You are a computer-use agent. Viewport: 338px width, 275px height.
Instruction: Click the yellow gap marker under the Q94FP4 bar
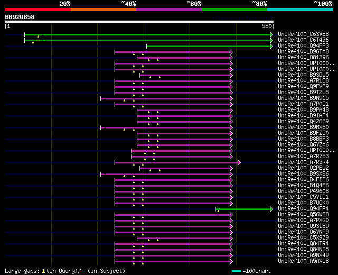218,211
